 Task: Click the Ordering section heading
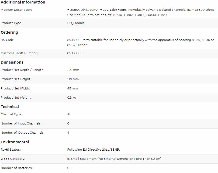(x=9, y=32)
